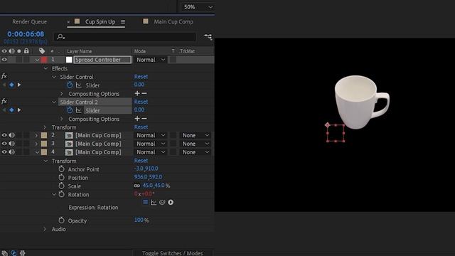Hide the Spread Controller layer
This screenshot has height=256, width=455.
pos(4,60)
